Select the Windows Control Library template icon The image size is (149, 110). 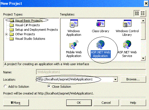point(127,23)
